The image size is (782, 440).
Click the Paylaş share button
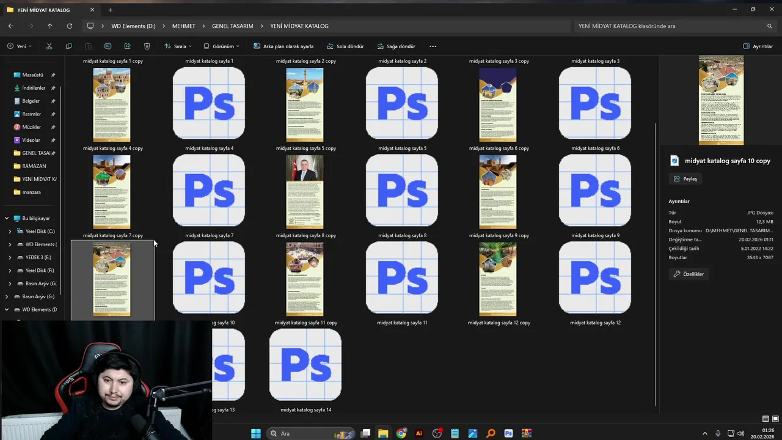click(x=685, y=179)
